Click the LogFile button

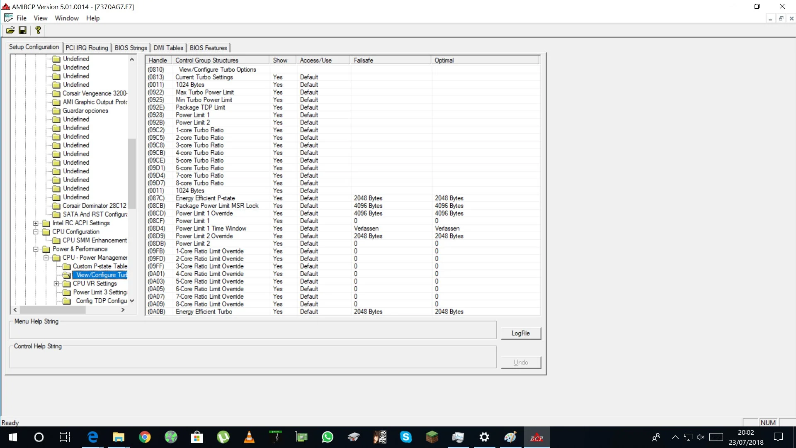point(521,333)
